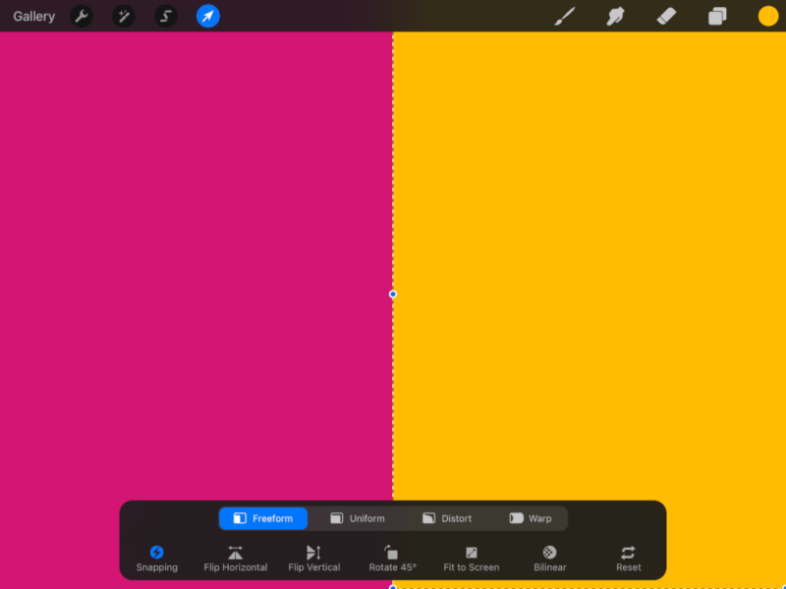
Task: Open the Selection tool
Action: pos(165,16)
